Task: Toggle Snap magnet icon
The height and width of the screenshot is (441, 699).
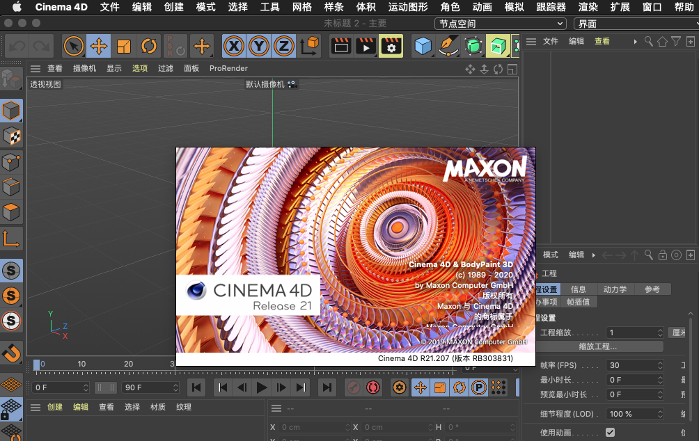Action: 11,353
